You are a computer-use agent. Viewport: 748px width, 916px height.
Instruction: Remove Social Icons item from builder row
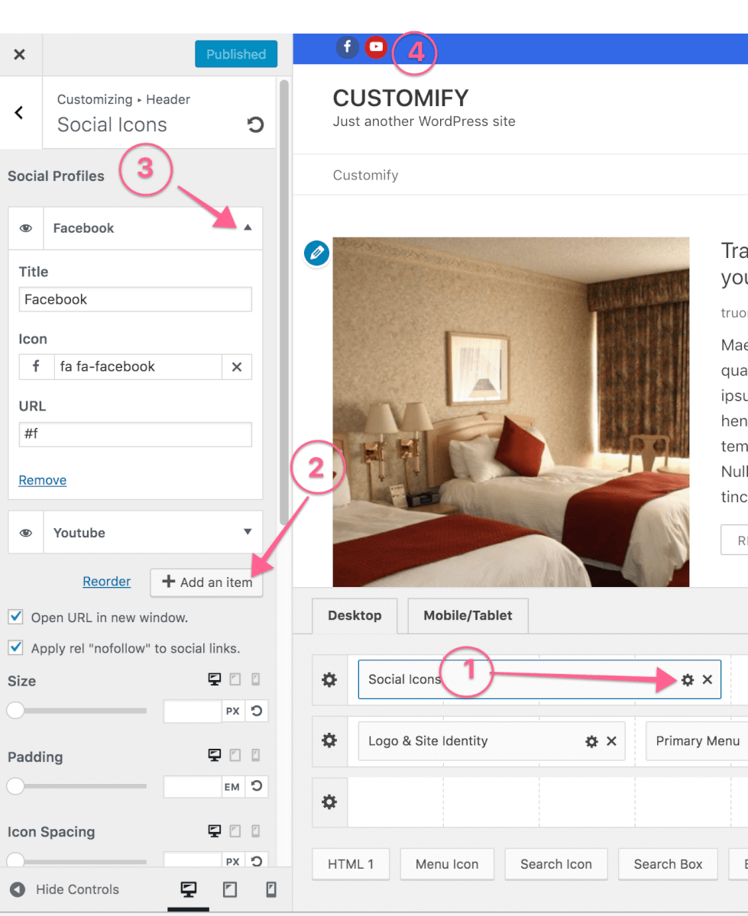[x=708, y=679]
